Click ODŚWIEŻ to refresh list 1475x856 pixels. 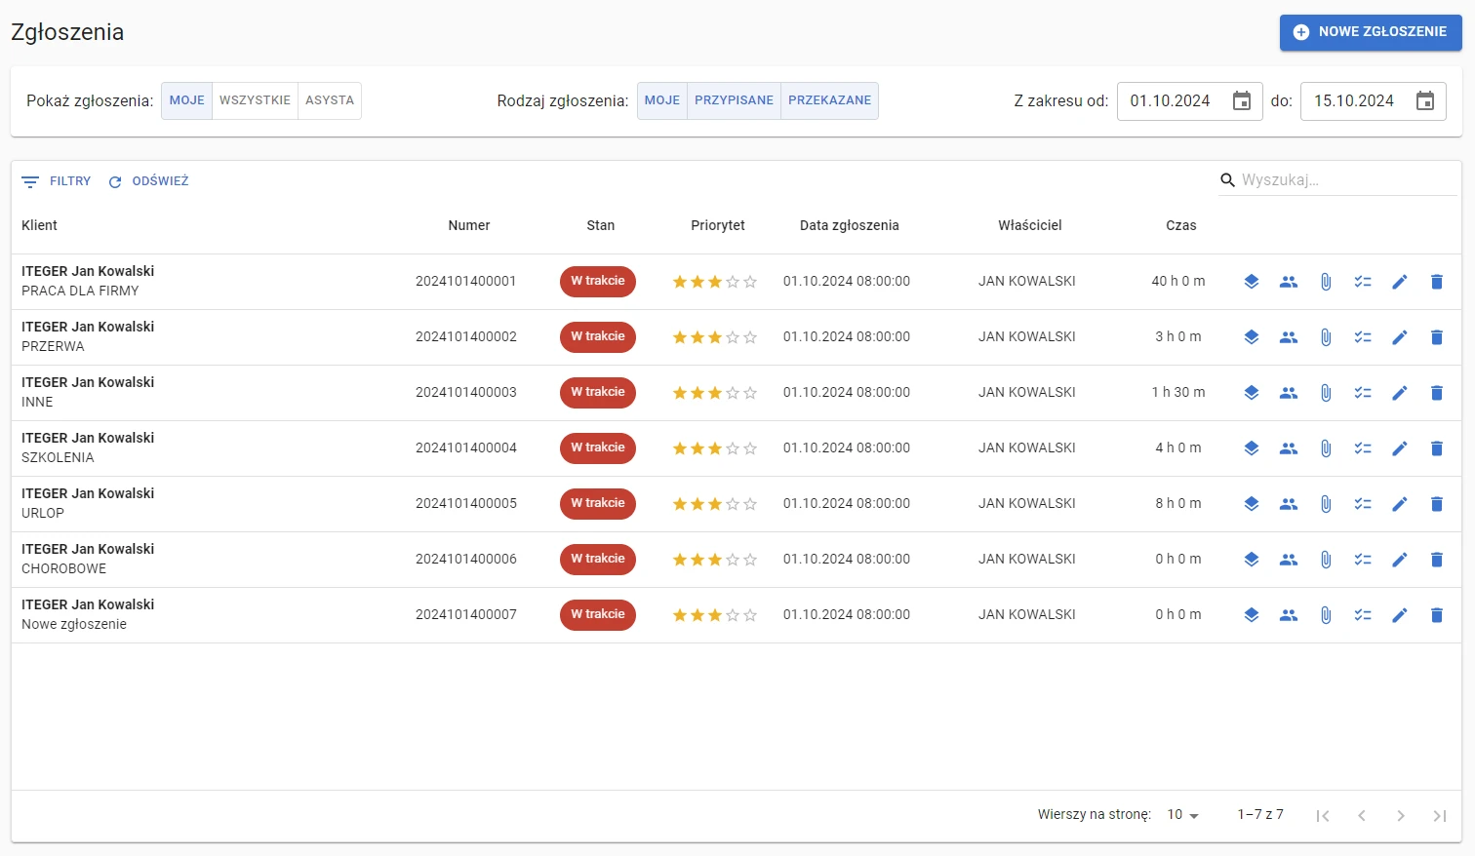(x=148, y=181)
